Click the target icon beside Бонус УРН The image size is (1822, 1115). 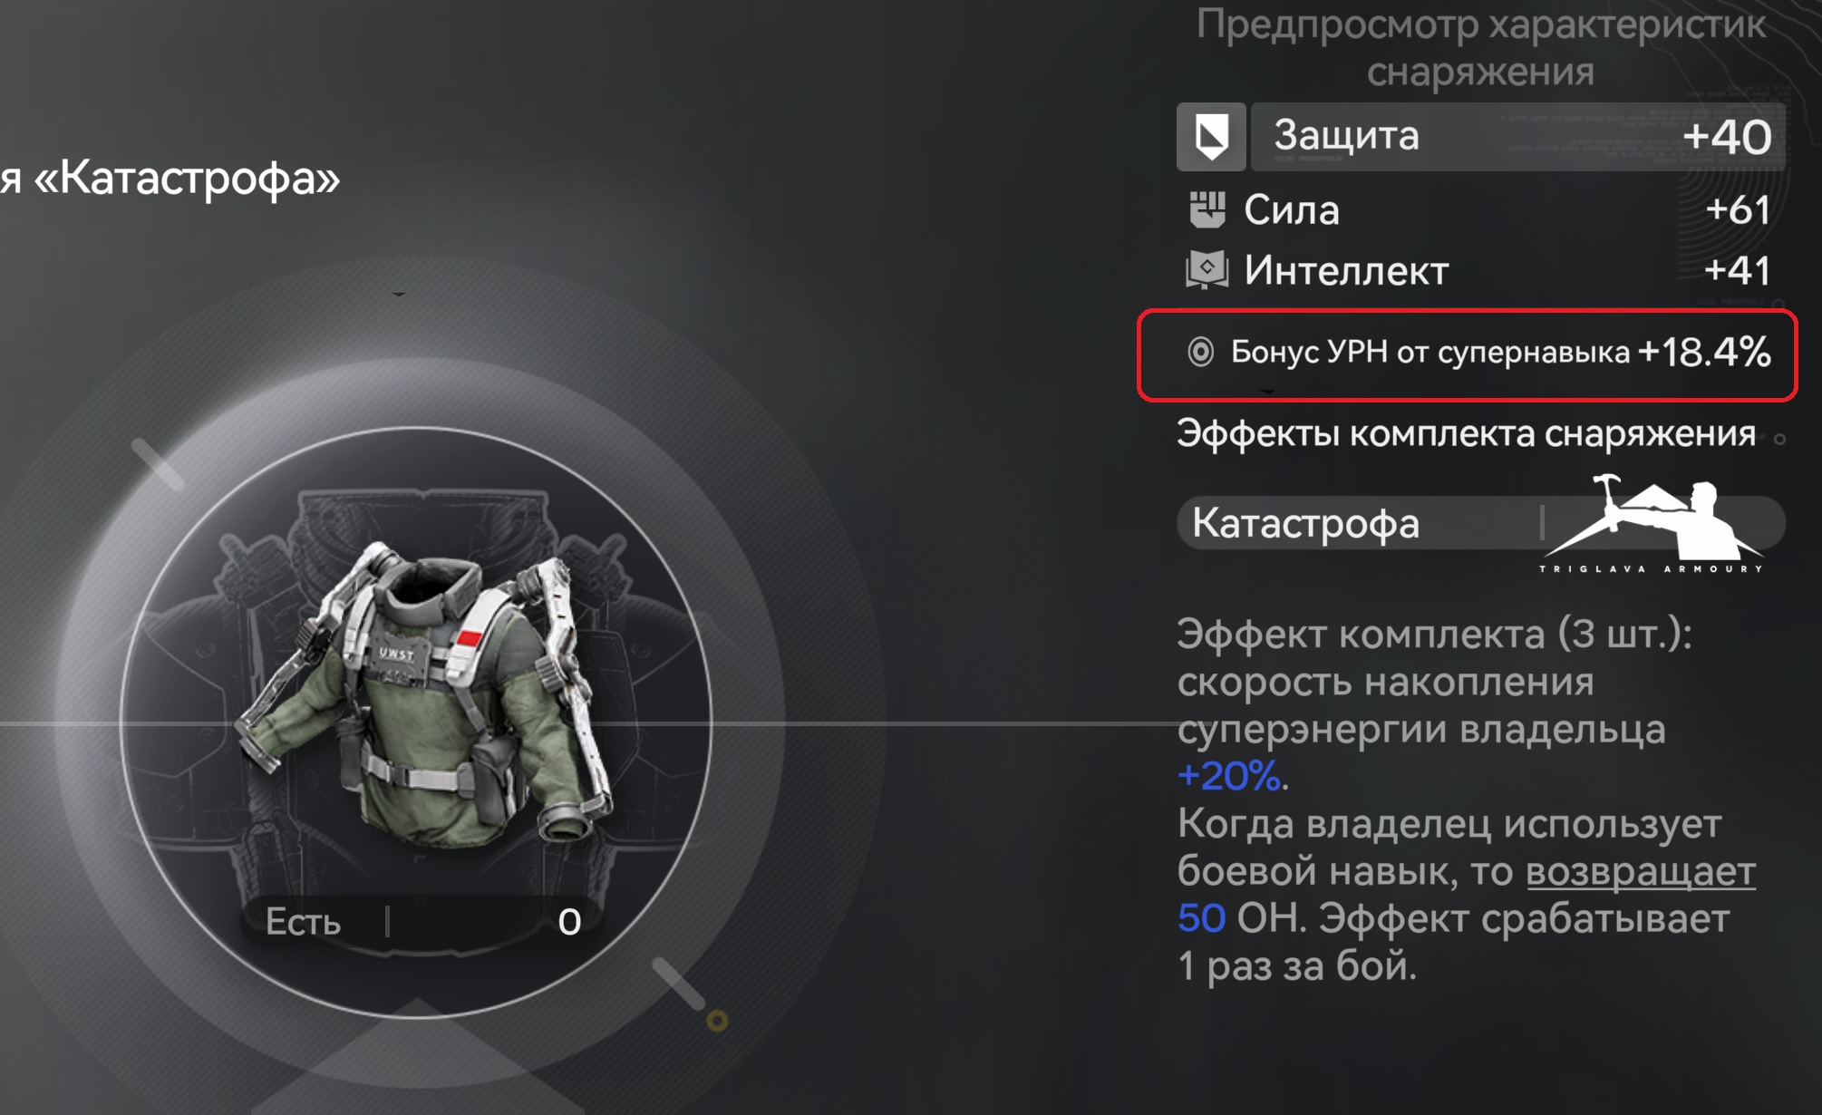coord(1200,352)
